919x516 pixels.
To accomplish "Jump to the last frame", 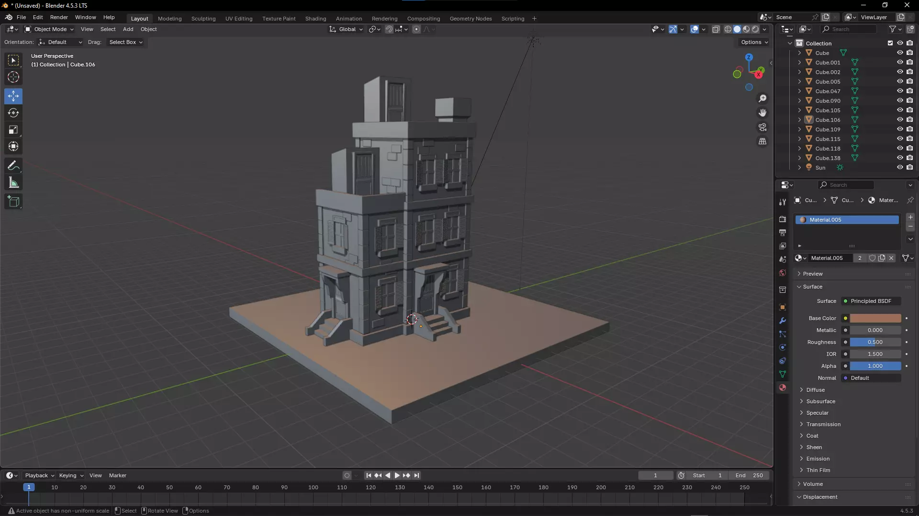I will point(416,475).
